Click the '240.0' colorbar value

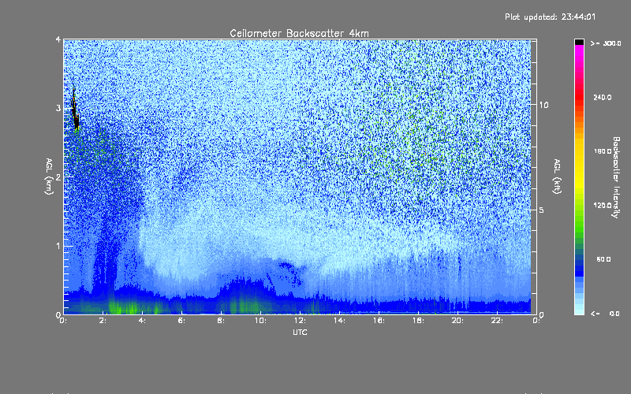point(603,97)
